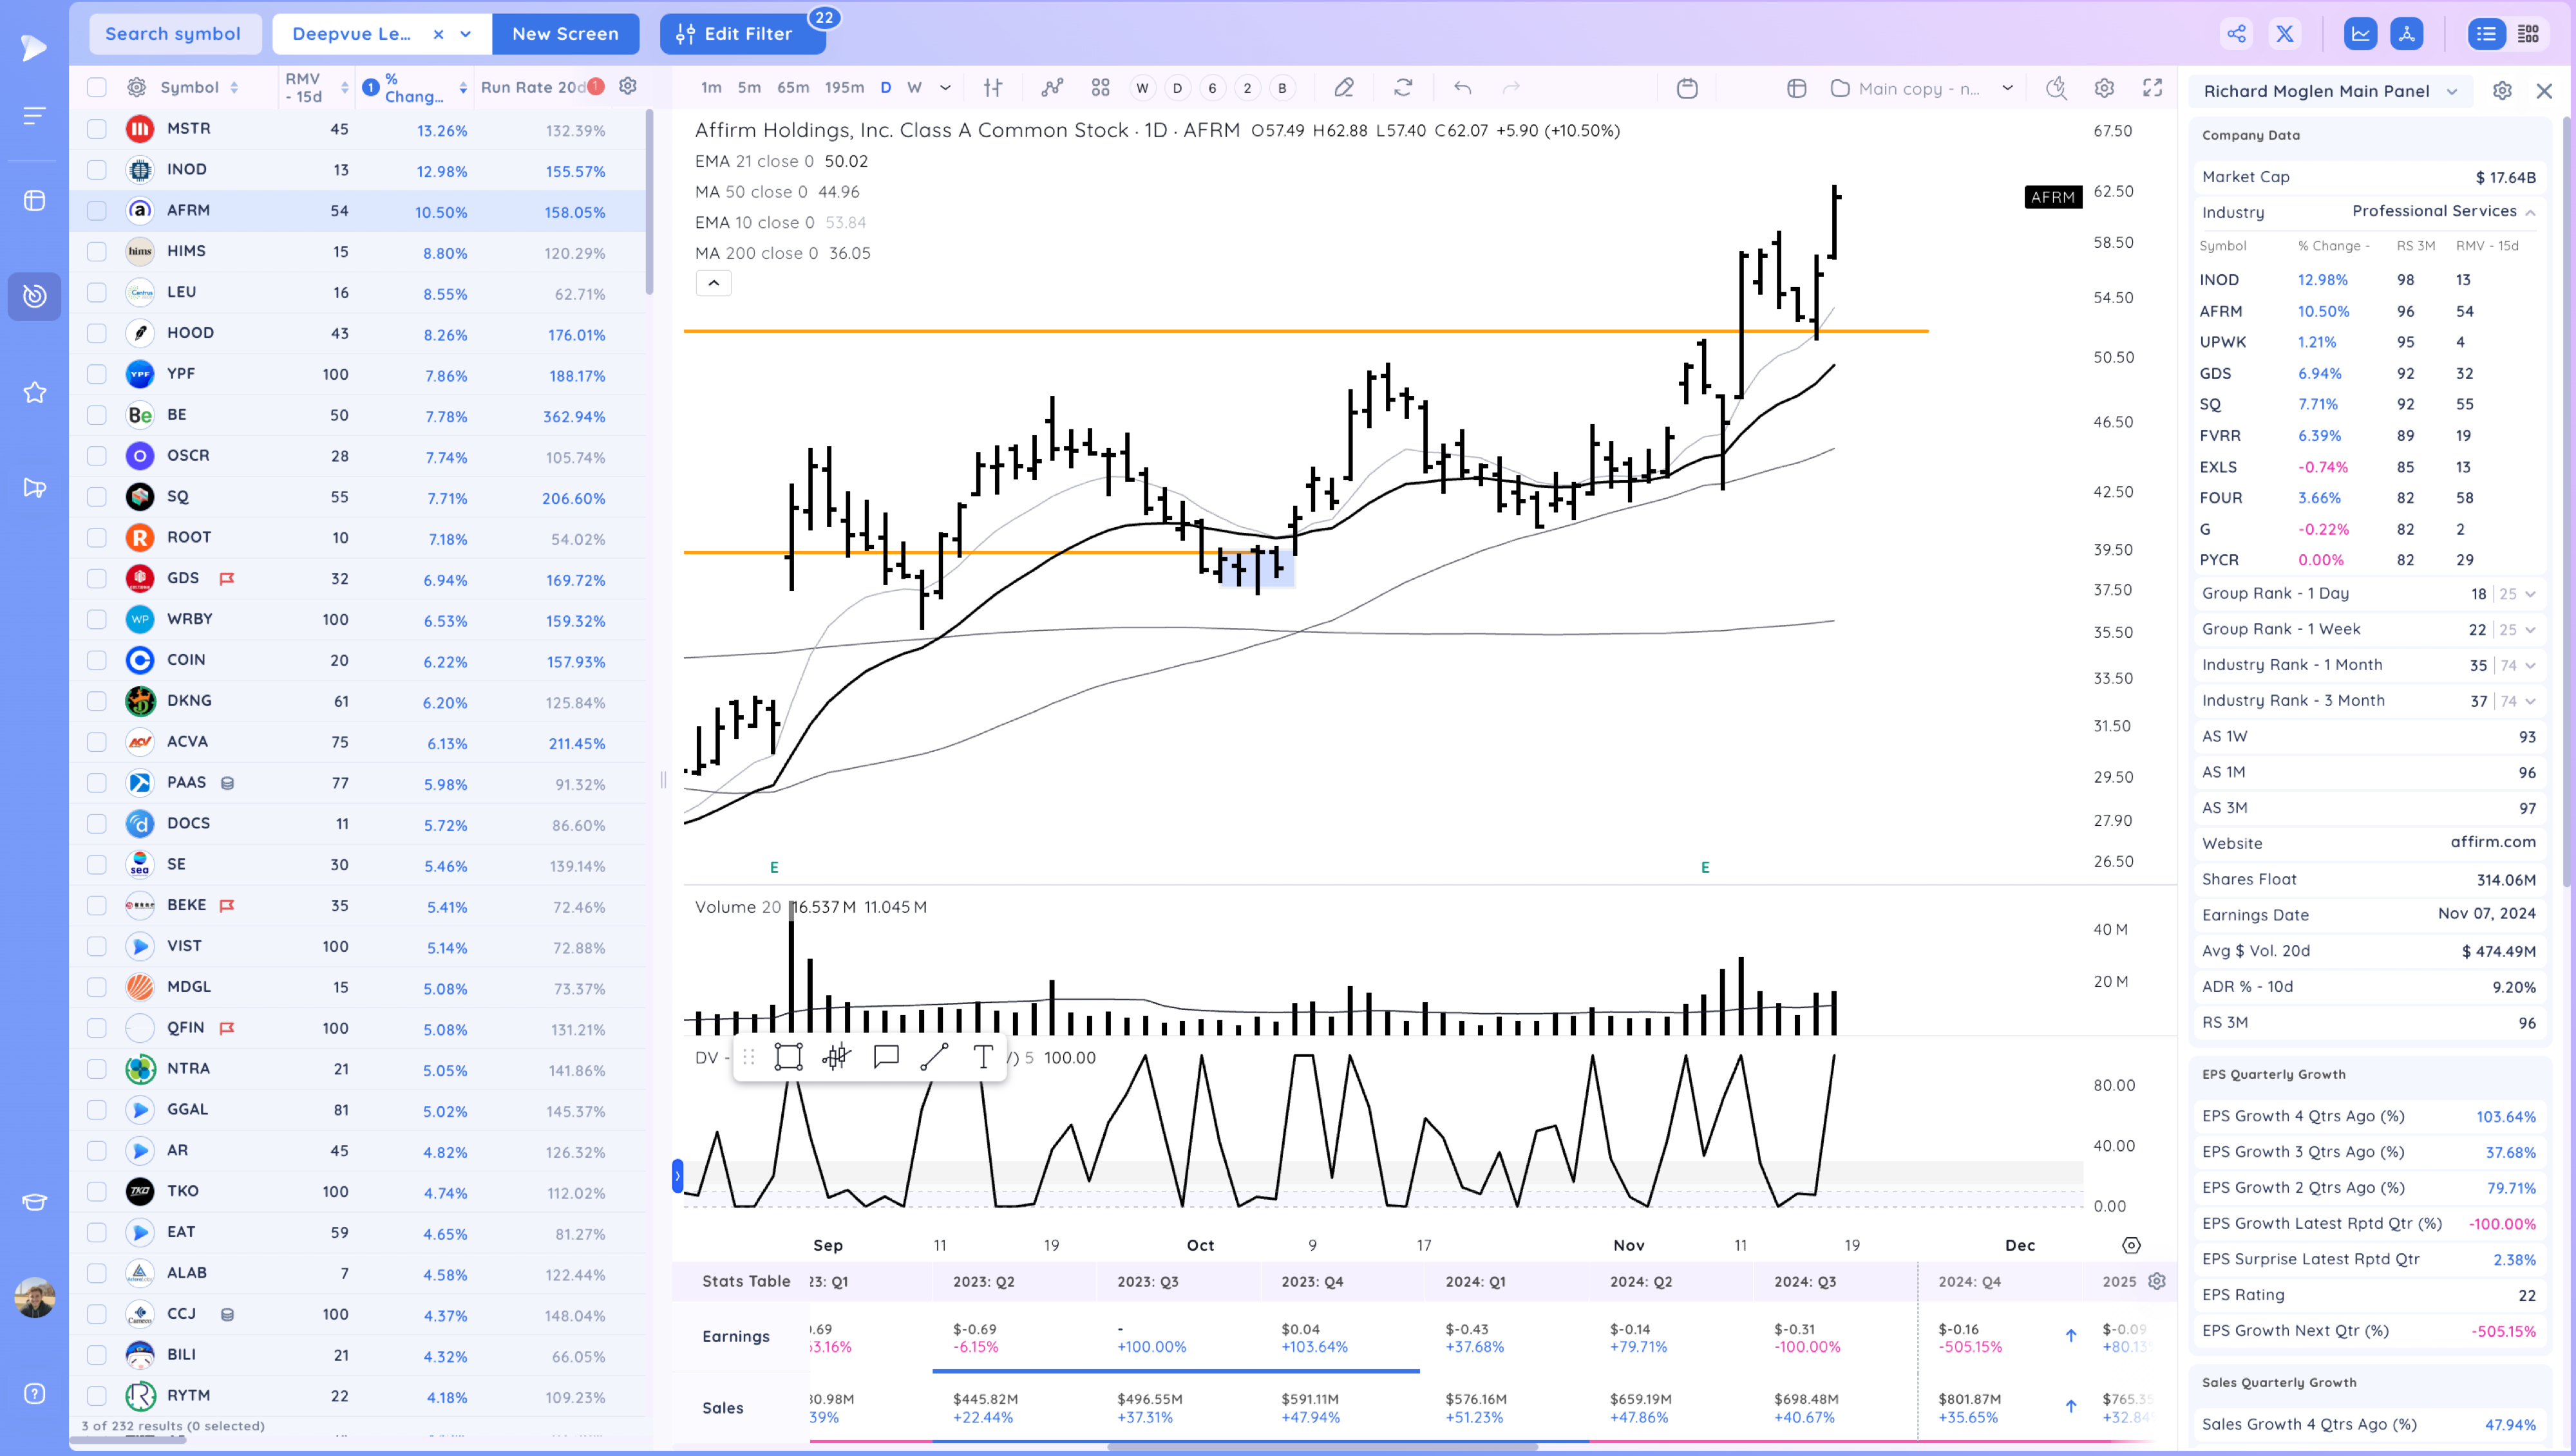Image resolution: width=2576 pixels, height=1456 pixels.
Task: Open the list view icon
Action: pos(2486,34)
